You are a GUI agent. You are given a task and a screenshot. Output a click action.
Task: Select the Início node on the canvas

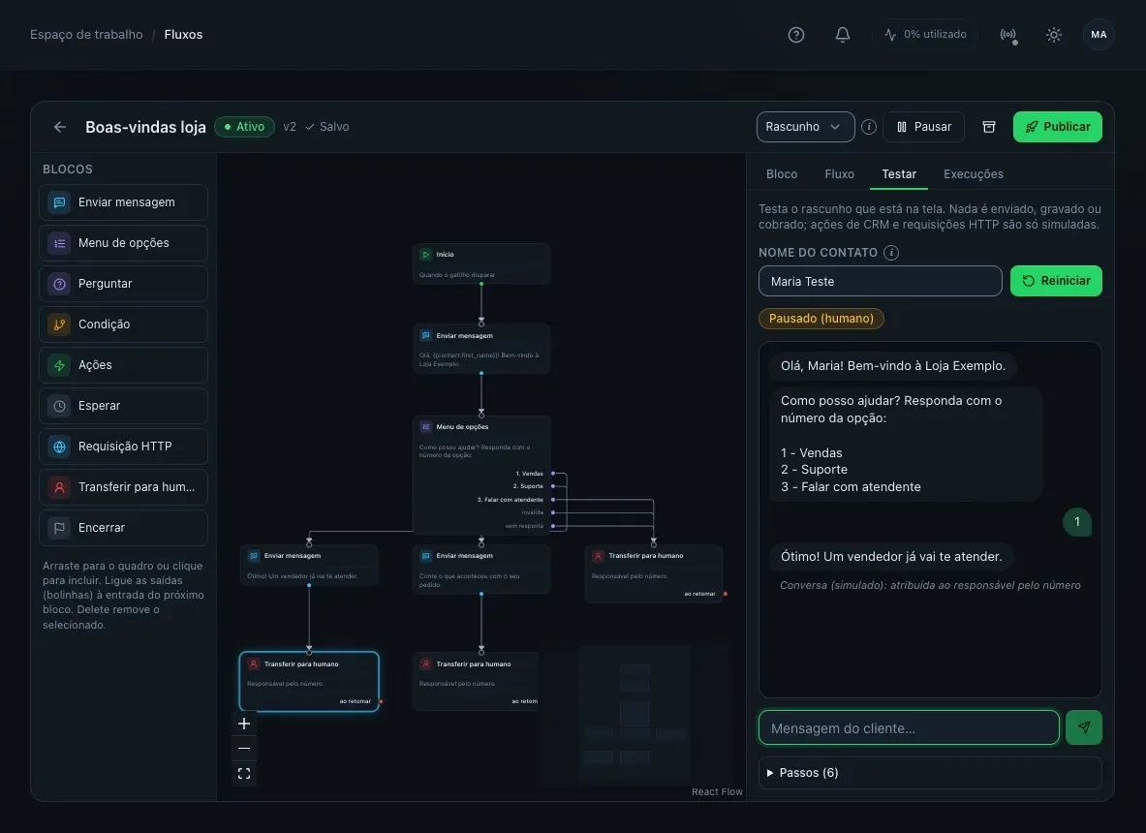(x=480, y=263)
